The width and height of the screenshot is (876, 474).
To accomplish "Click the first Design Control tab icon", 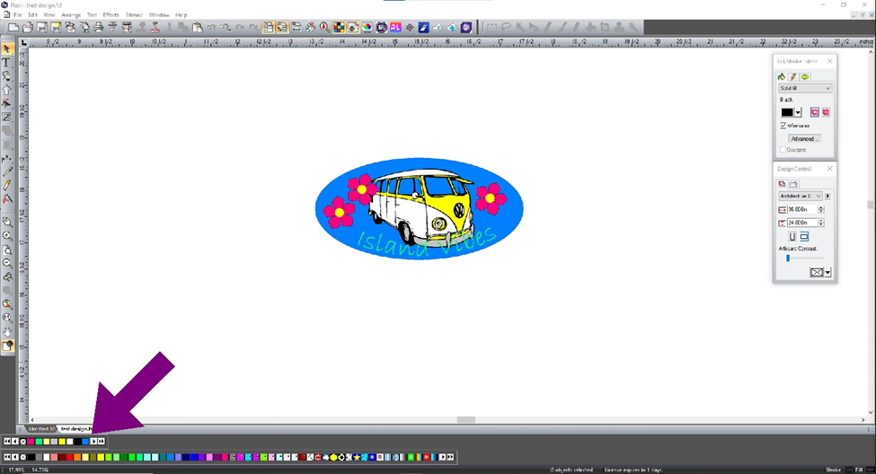I will click(x=783, y=184).
